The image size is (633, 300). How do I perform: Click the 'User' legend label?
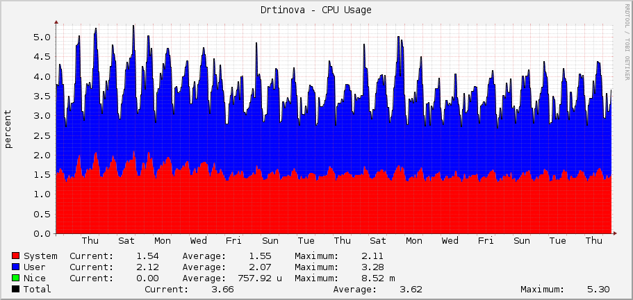coord(35,267)
